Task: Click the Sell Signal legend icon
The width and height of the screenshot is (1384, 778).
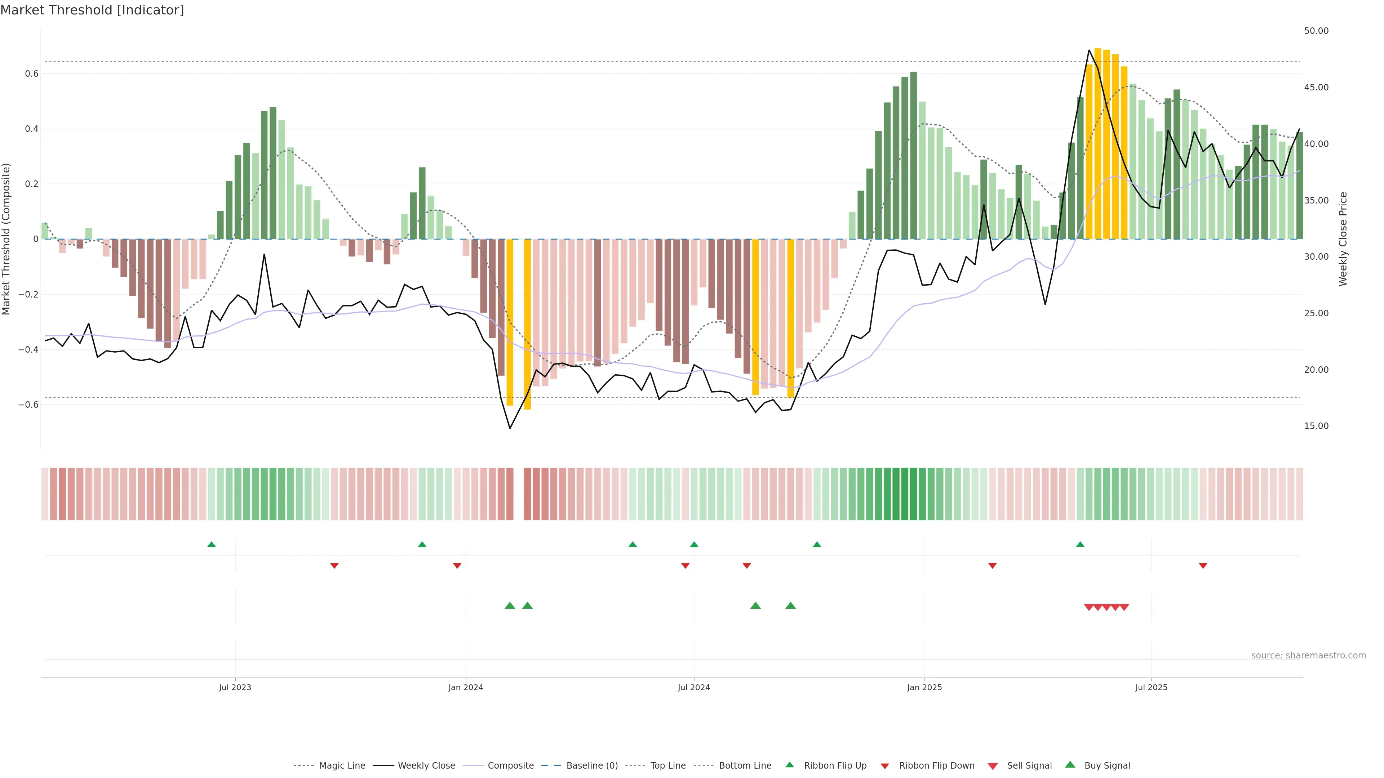Action: tap(992, 766)
